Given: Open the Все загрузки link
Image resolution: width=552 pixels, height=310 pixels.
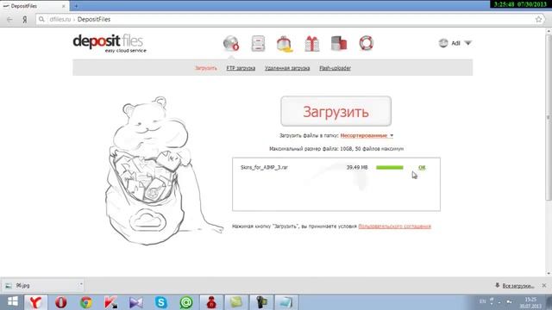Looking at the screenshot, I should (517, 286).
